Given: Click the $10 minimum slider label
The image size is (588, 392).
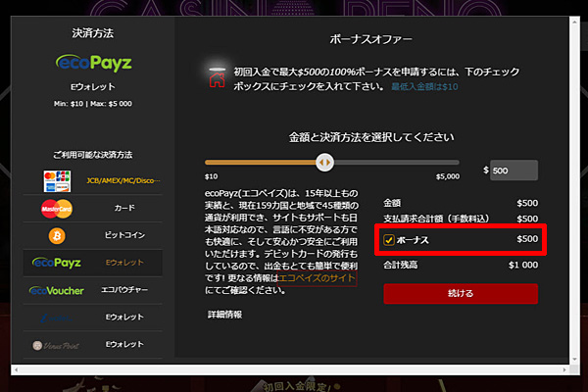Looking at the screenshot, I should point(211,176).
